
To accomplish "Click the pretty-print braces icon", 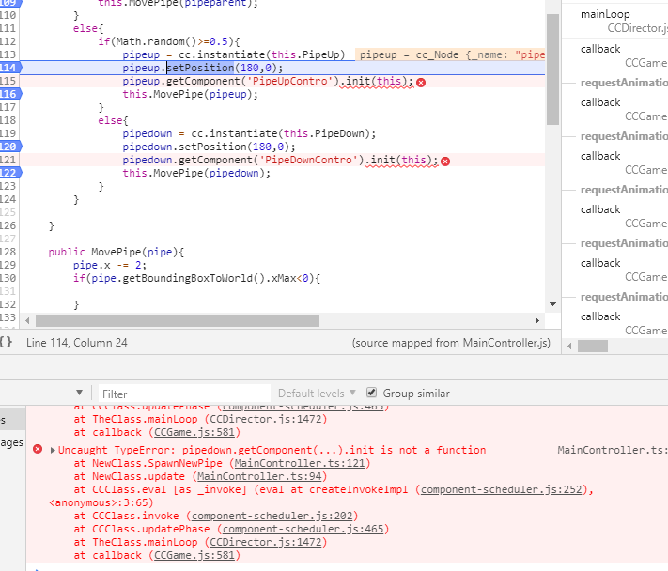I will [x=6, y=342].
